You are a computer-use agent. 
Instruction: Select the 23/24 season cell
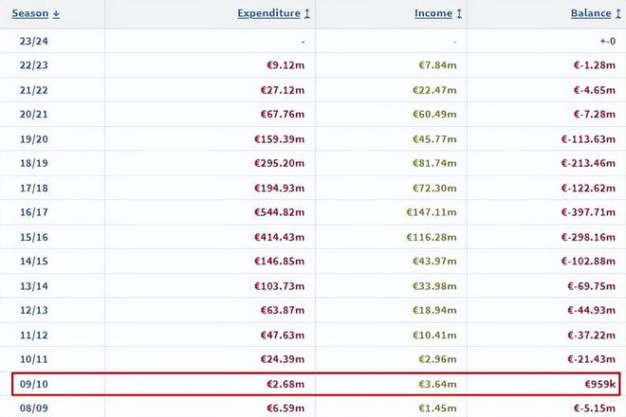click(34, 41)
